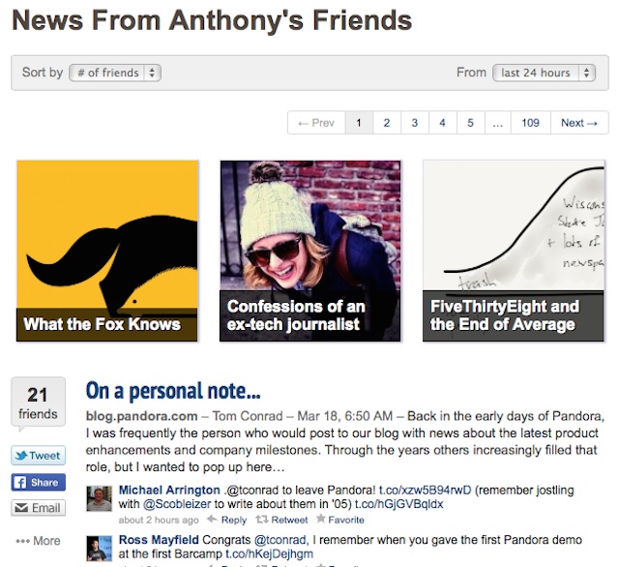
Task: Click the Email share button
Action: click(39, 508)
